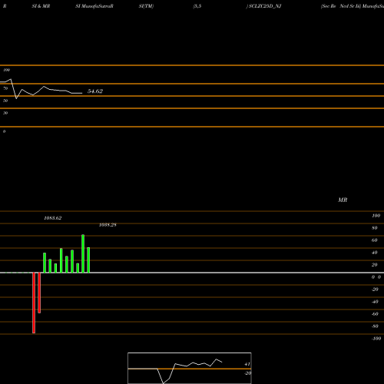This screenshot has height=384, width=384.
Task: Click the 100 axis label in MR panel
Action: 376,216
